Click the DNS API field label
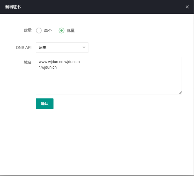This screenshot has height=176, width=194. [x=24, y=48]
